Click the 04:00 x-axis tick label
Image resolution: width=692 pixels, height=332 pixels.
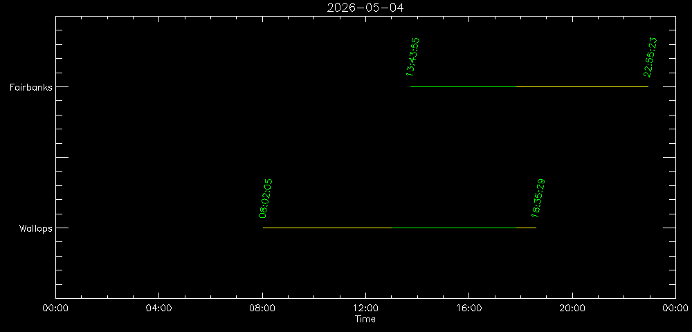click(x=158, y=309)
